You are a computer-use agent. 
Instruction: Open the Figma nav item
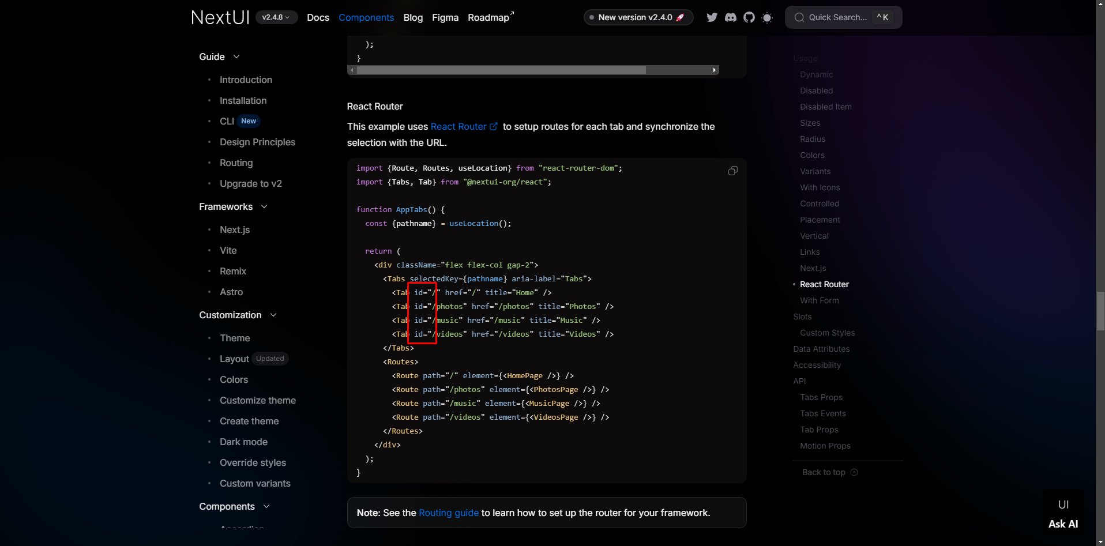445,17
